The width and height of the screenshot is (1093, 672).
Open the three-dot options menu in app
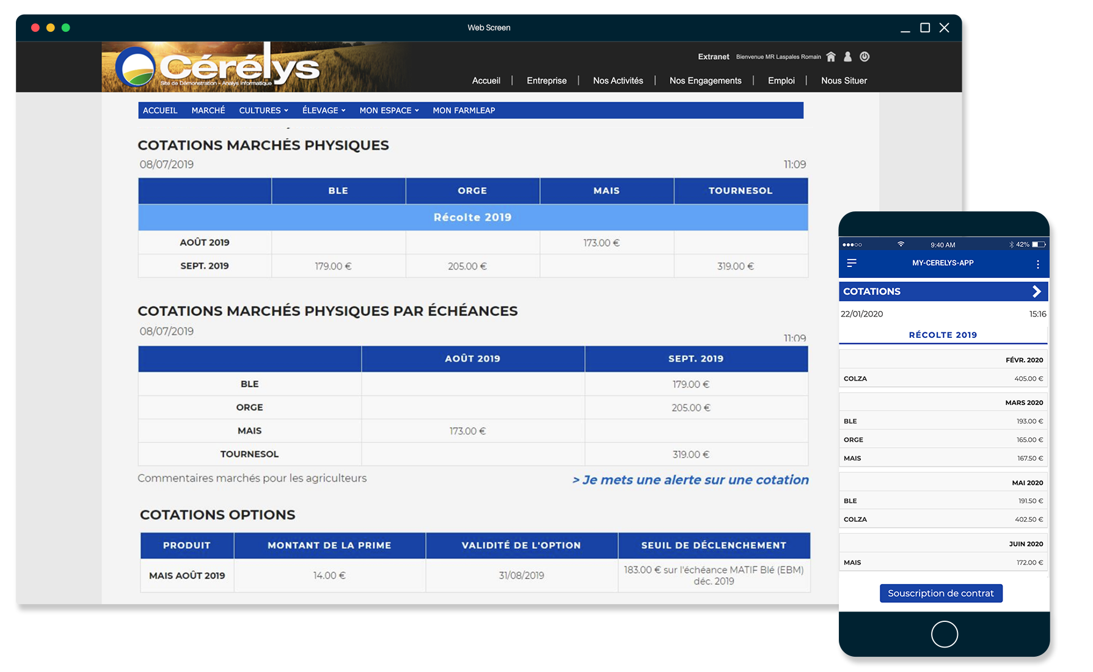point(1037,265)
